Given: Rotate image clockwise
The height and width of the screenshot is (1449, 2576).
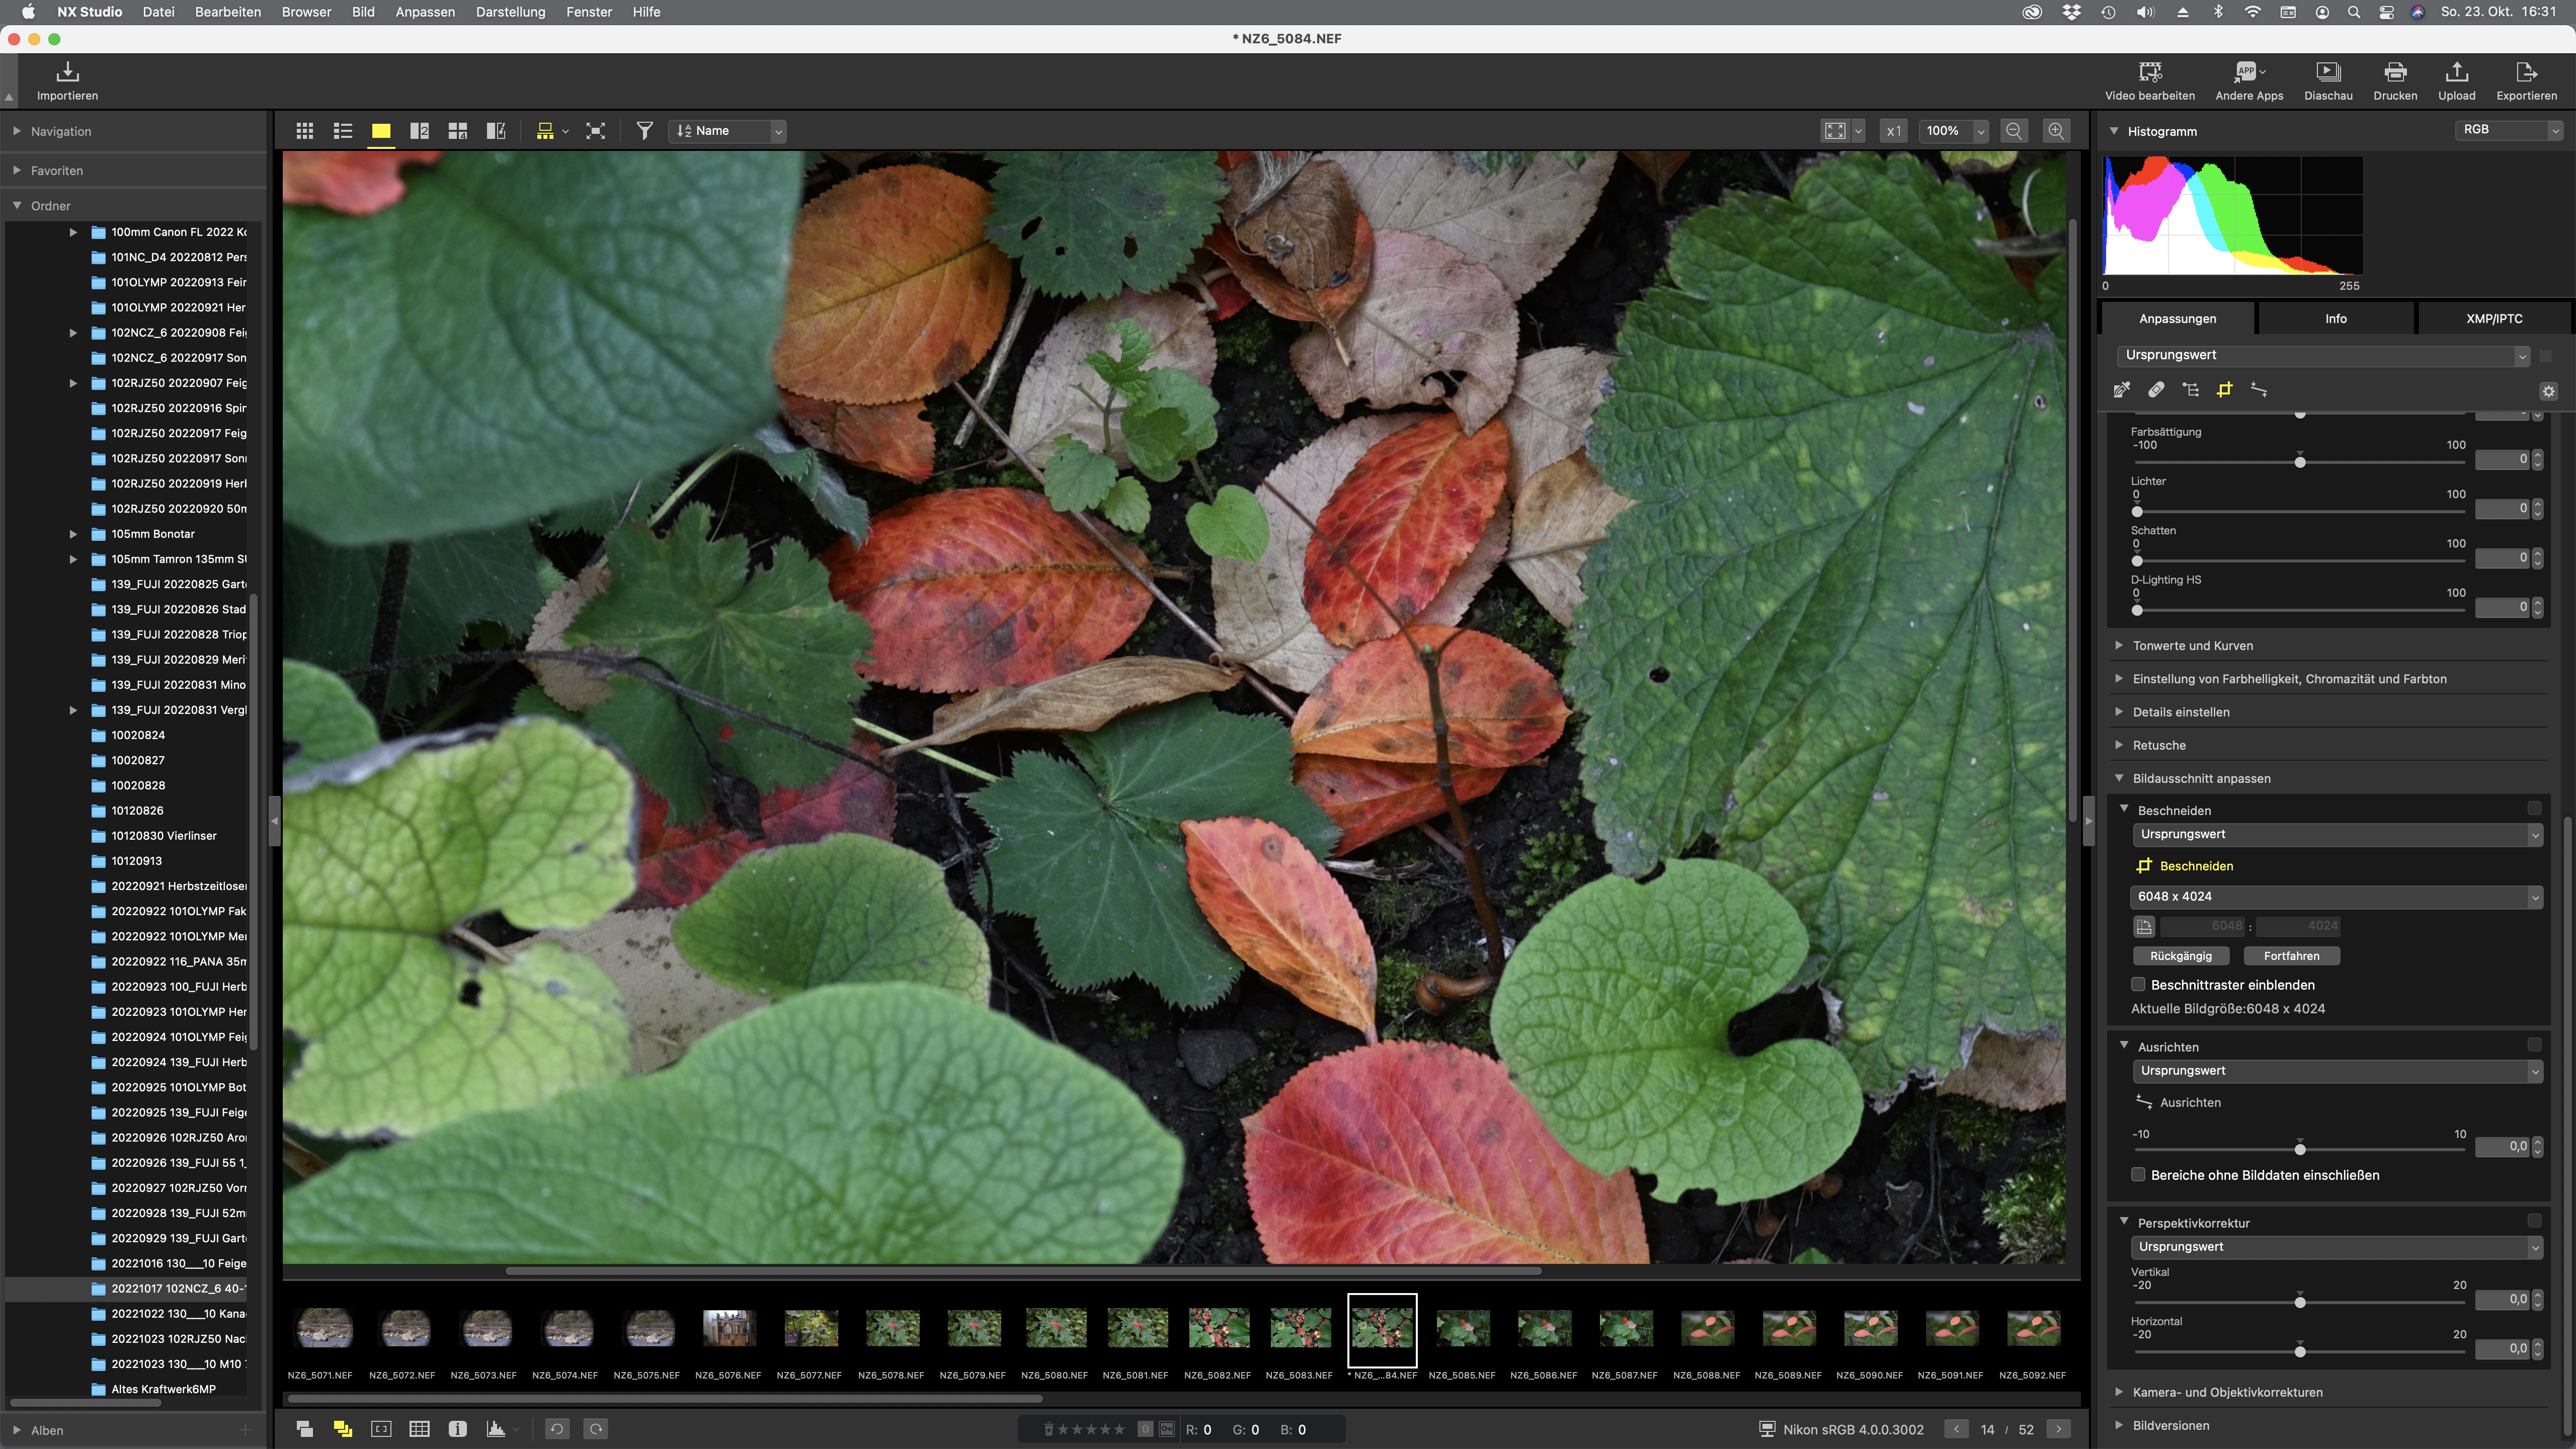Looking at the screenshot, I should [596, 1430].
